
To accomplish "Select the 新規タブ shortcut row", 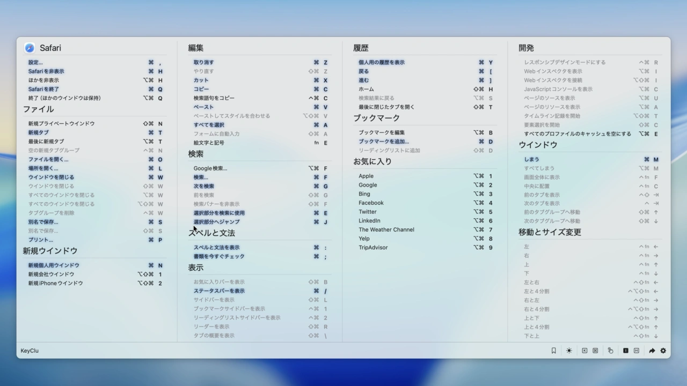I will click(x=96, y=132).
